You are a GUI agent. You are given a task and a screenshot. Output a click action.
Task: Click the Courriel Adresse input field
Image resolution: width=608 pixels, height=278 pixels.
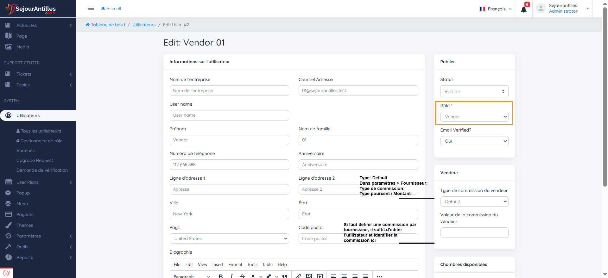358,90
